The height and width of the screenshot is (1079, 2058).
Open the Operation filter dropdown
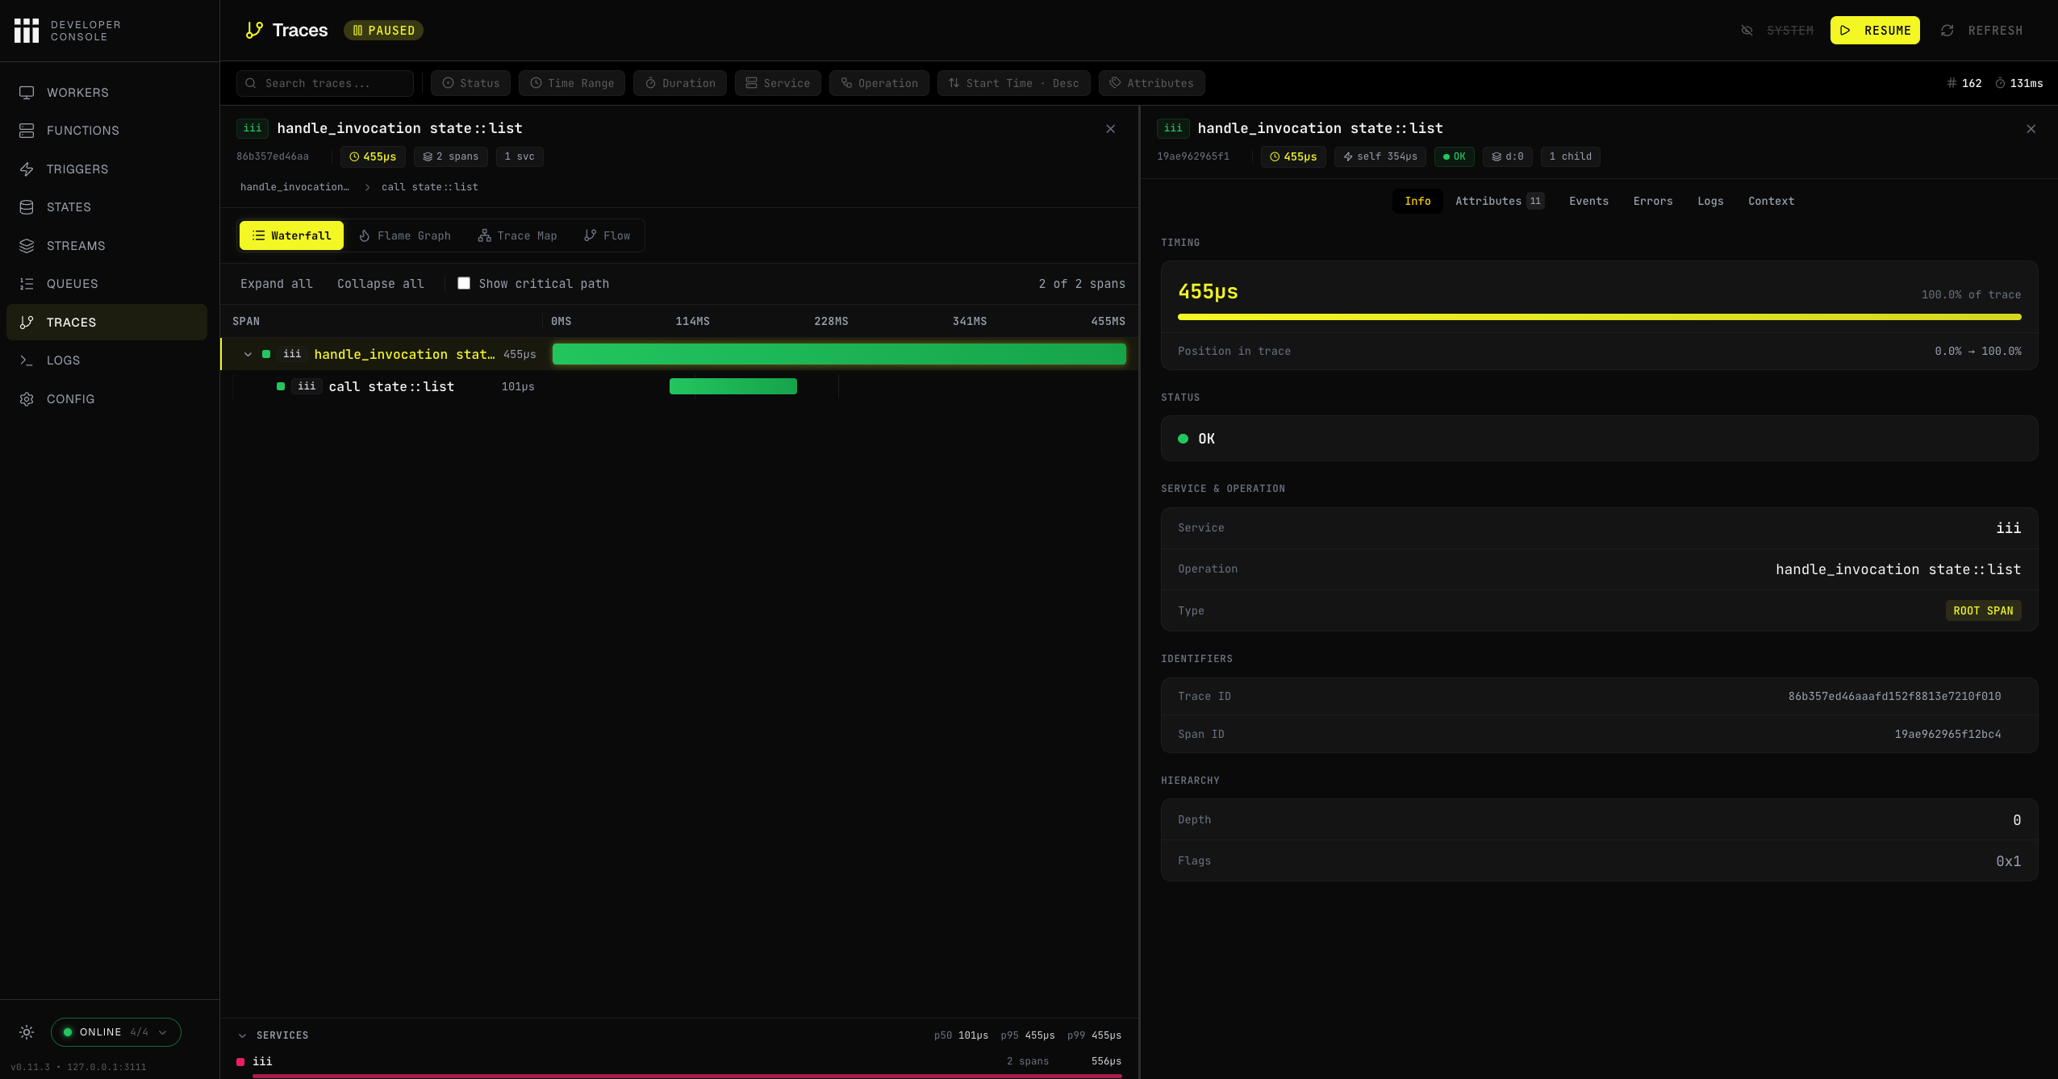879,83
